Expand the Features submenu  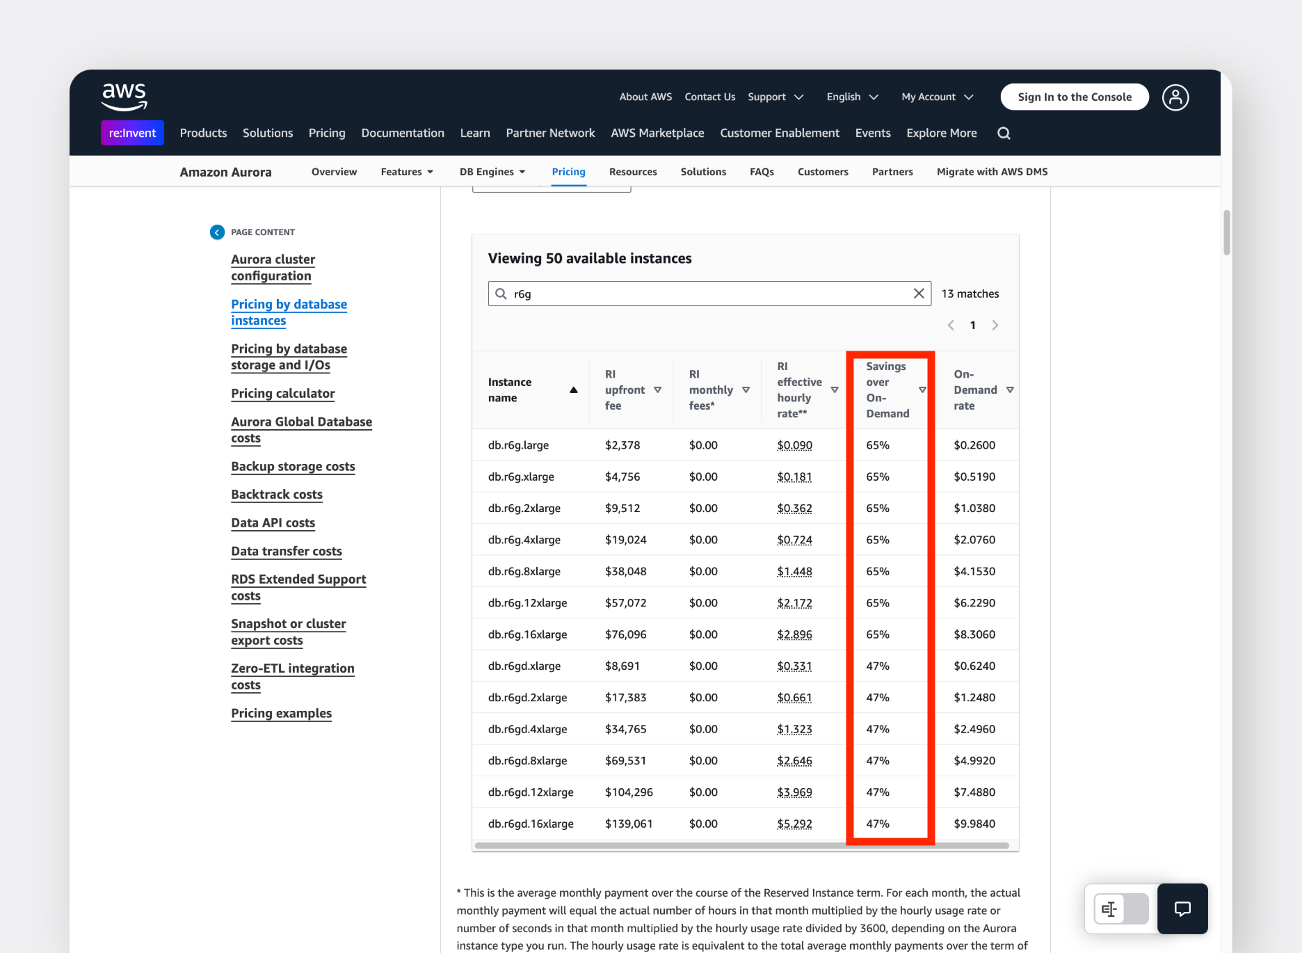tap(407, 172)
